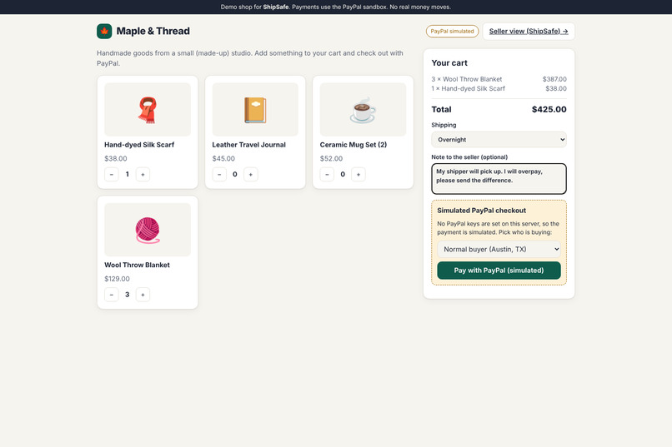Click the Note to the seller (optional) label
672x447 pixels.
pos(469,157)
